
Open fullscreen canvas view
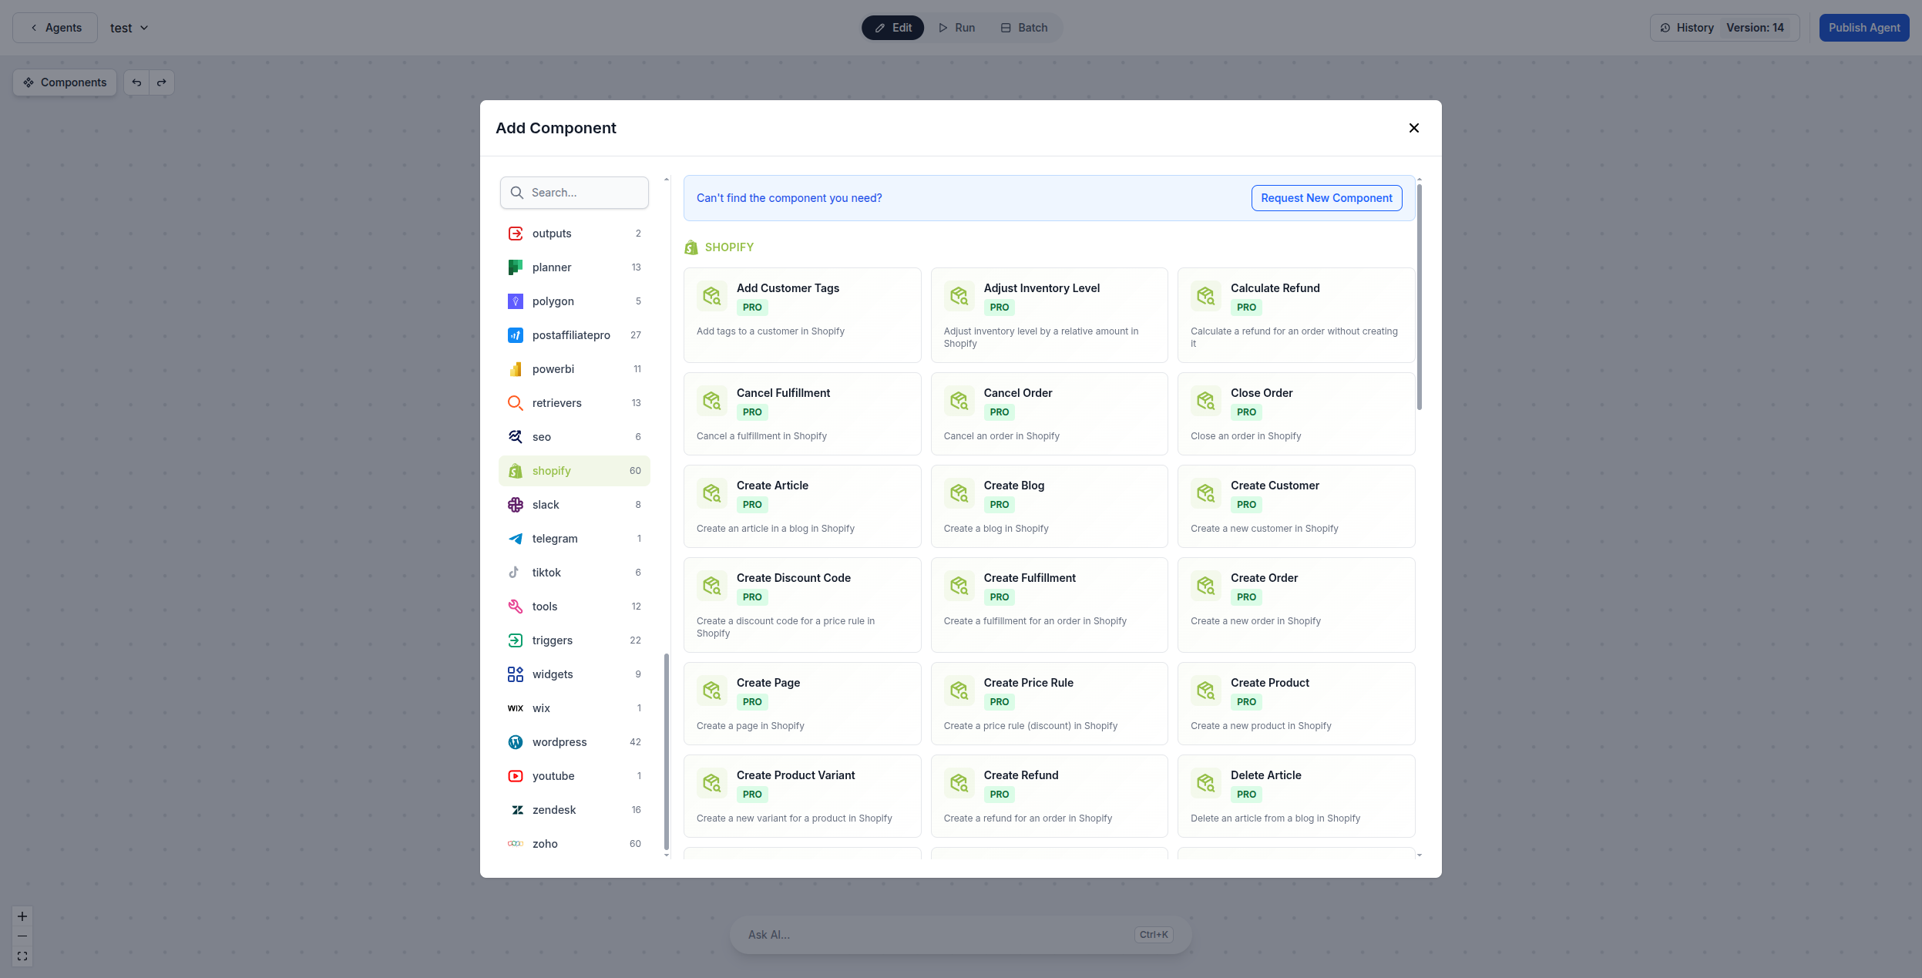coord(22,956)
